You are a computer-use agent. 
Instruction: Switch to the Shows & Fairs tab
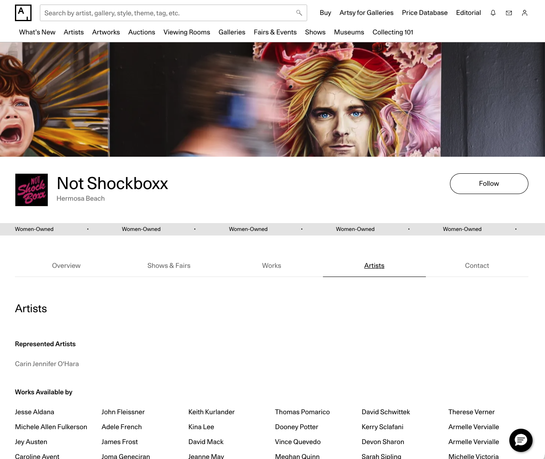(169, 265)
